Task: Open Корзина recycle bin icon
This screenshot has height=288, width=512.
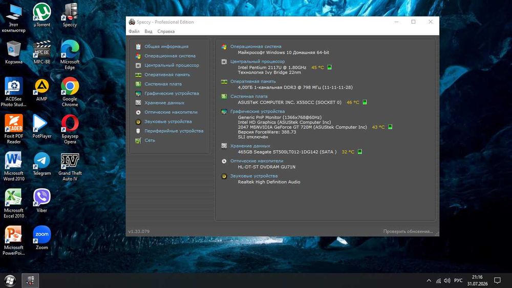Action: [13, 52]
